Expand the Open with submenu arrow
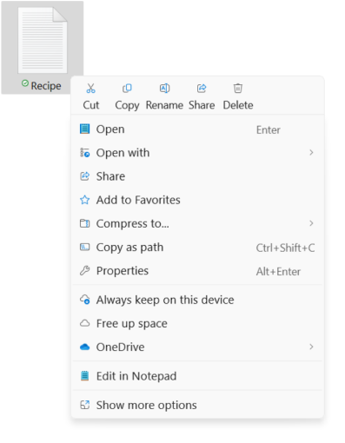 [x=311, y=152]
